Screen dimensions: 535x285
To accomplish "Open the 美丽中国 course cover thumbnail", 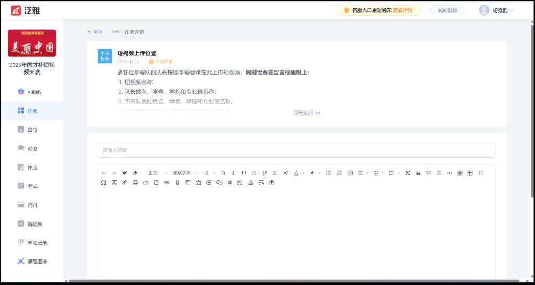I will pos(32,43).
